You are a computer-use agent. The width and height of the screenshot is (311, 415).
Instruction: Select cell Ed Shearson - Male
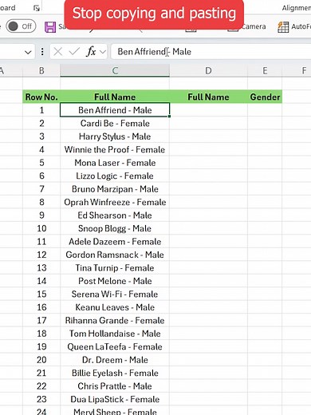pos(115,215)
